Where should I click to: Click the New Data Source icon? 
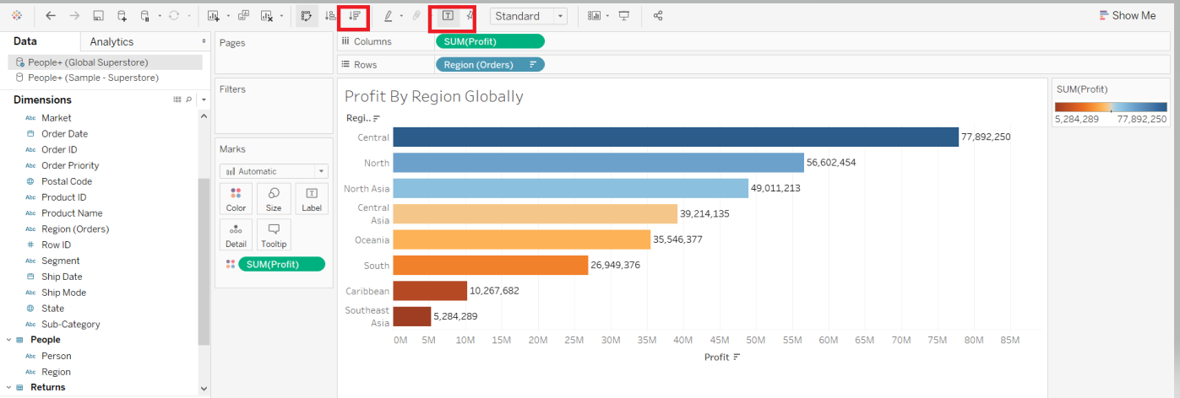coord(122,15)
